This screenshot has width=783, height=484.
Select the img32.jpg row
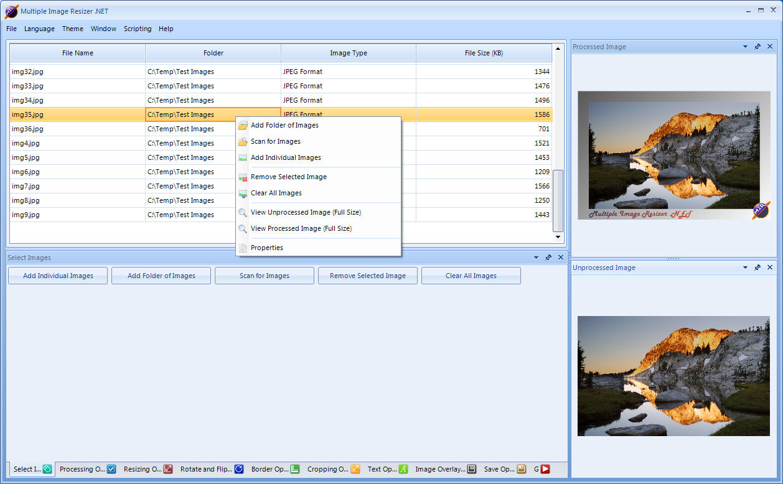click(281, 72)
